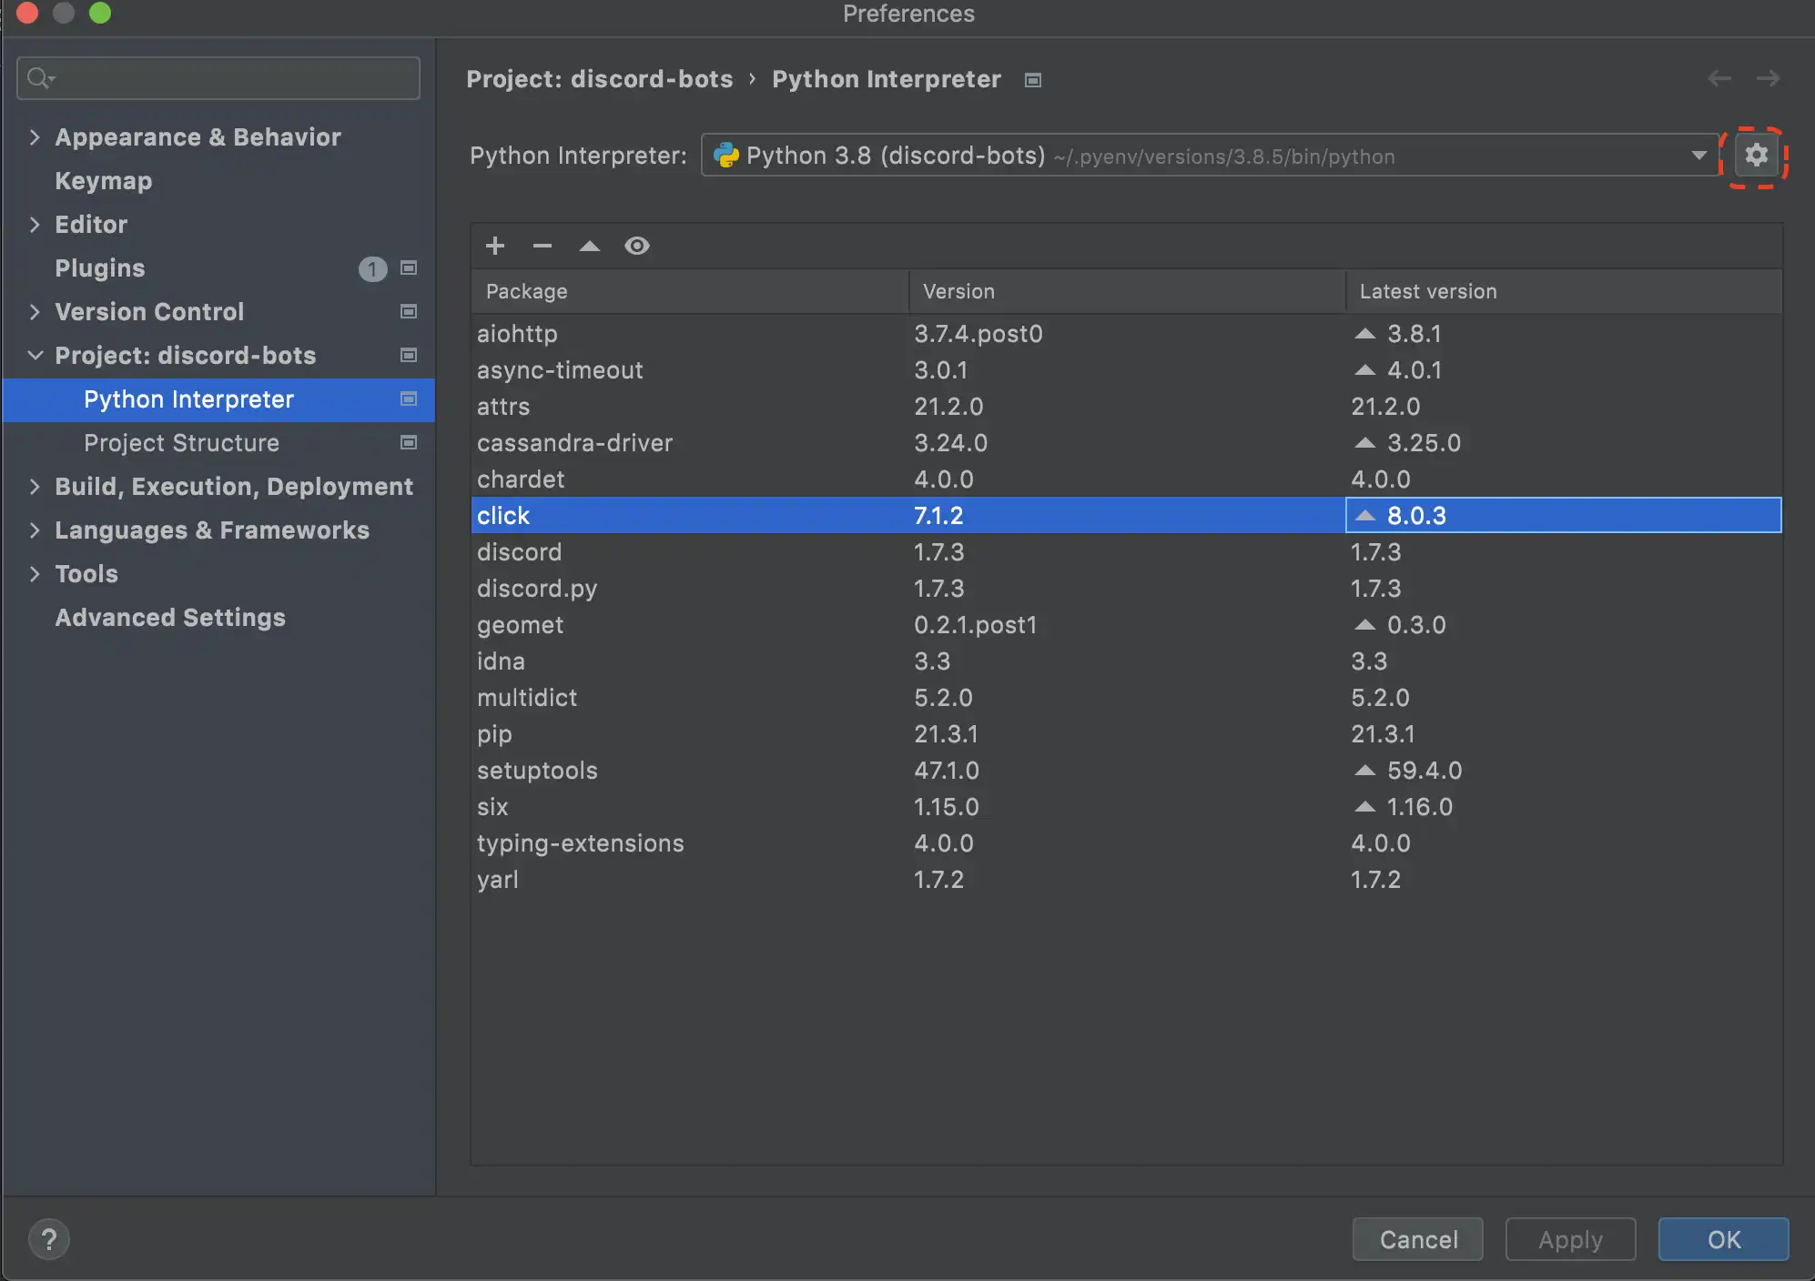The image size is (1815, 1281).
Task: Click the Project: discord-bots breadcrumb
Action: click(600, 79)
